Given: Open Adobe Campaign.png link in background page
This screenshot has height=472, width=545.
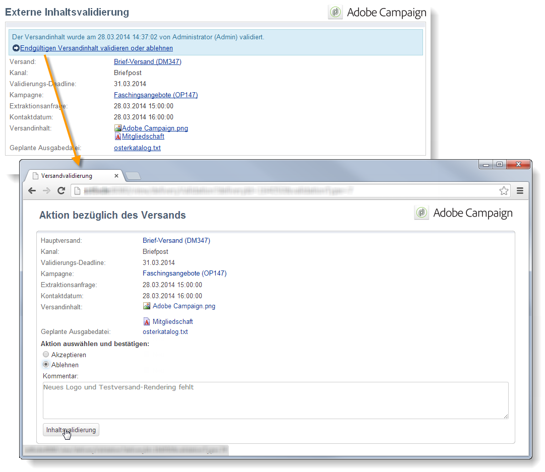Looking at the screenshot, I should [155, 128].
